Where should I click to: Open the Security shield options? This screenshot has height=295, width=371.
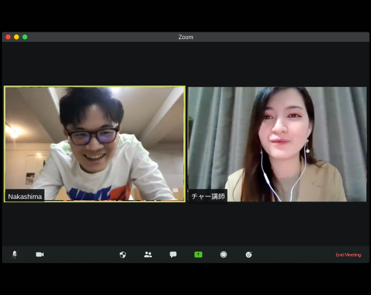pyautogui.click(x=123, y=255)
